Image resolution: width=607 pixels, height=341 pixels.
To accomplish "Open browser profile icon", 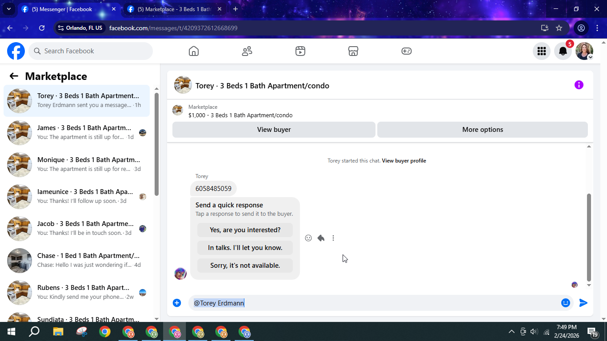I will tap(581, 28).
